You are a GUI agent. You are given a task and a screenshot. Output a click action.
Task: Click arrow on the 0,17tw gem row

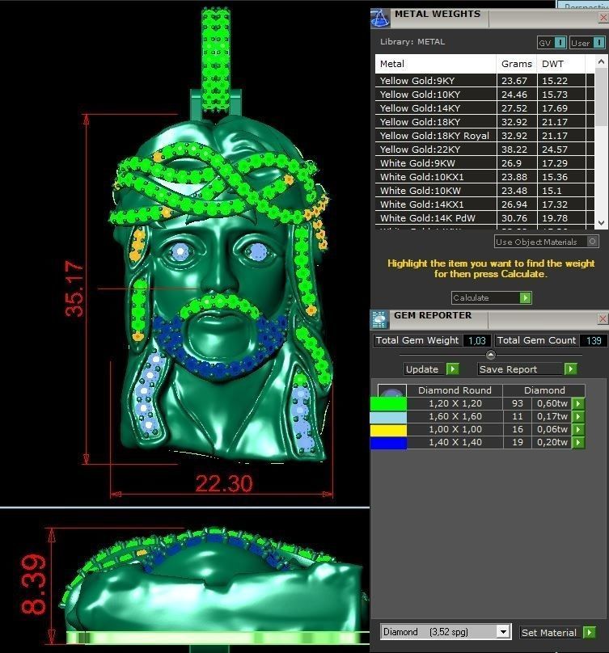[578, 416]
